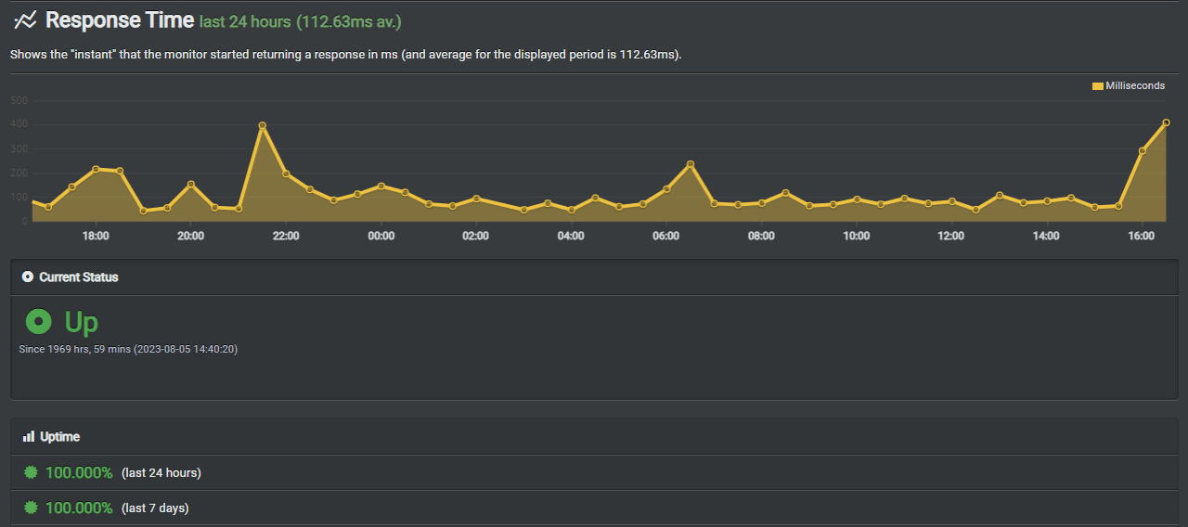1188x527 pixels.
Task: Click the Current Status panel header
Action: coord(79,276)
